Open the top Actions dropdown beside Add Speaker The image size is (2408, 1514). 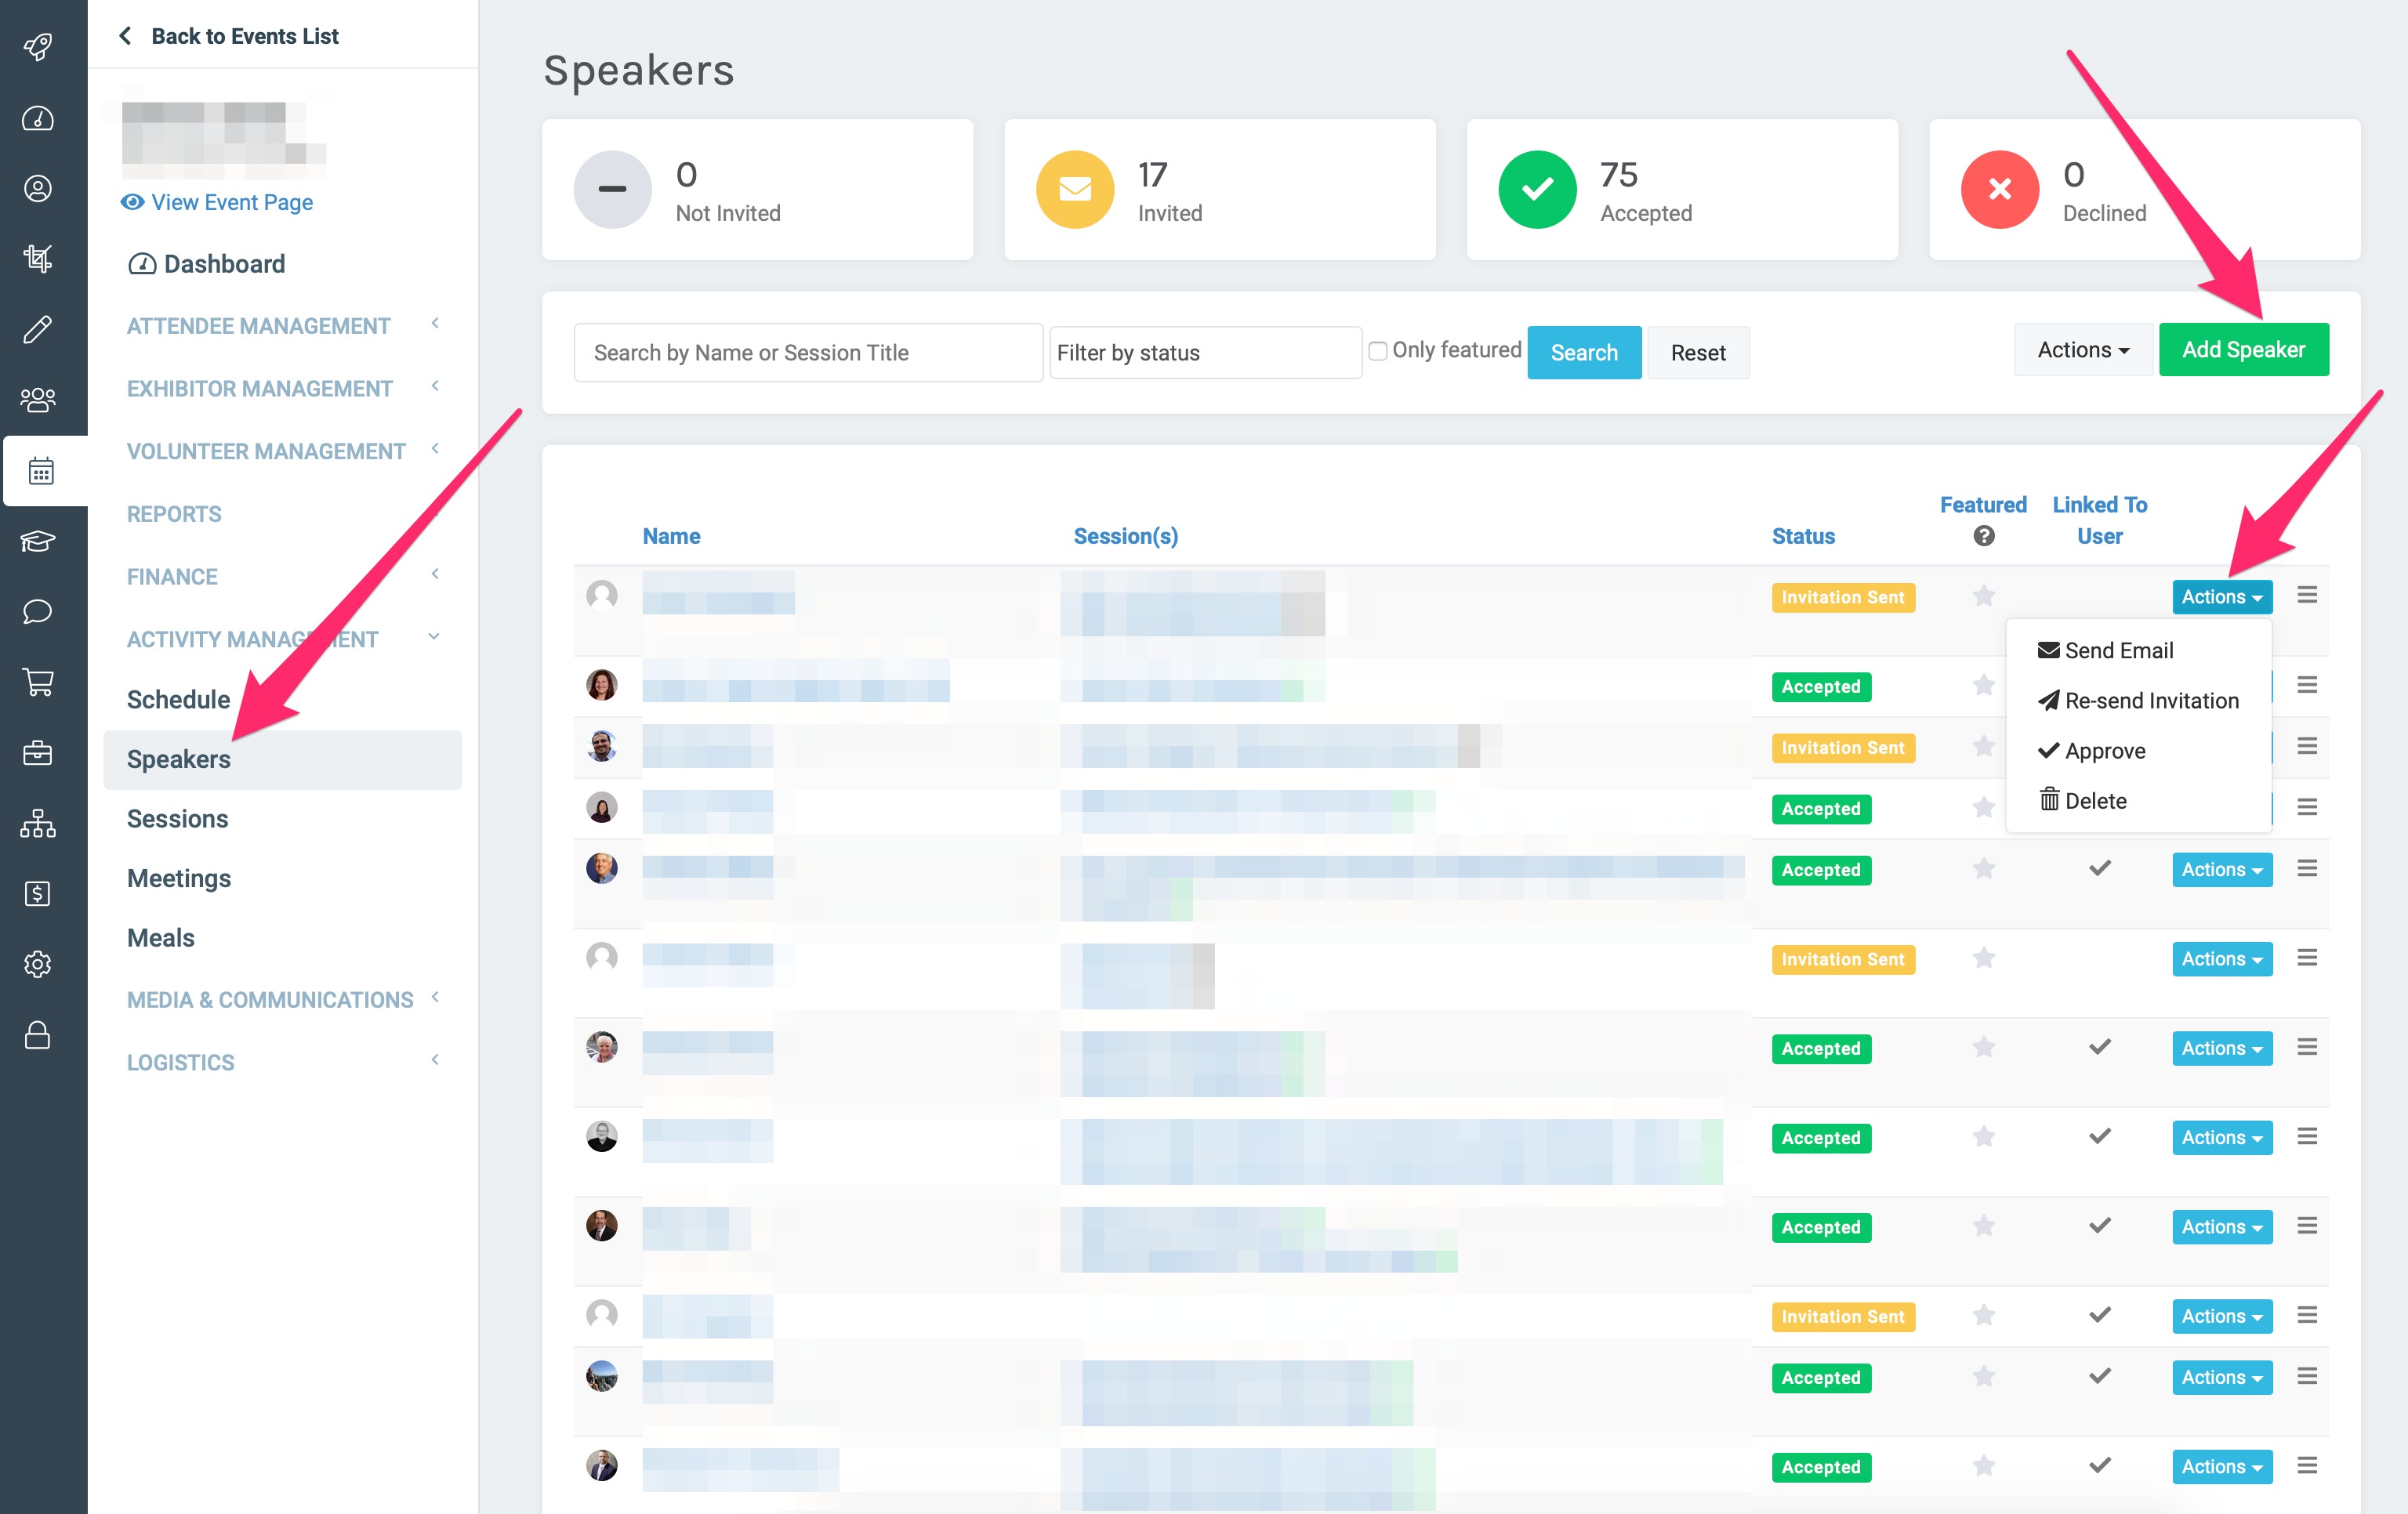point(2082,350)
